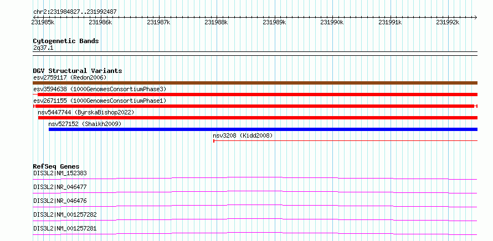The image size is (493, 241).
Task: Click the Cytogenetic Bands track title
Action: click(x=66, y=41)
